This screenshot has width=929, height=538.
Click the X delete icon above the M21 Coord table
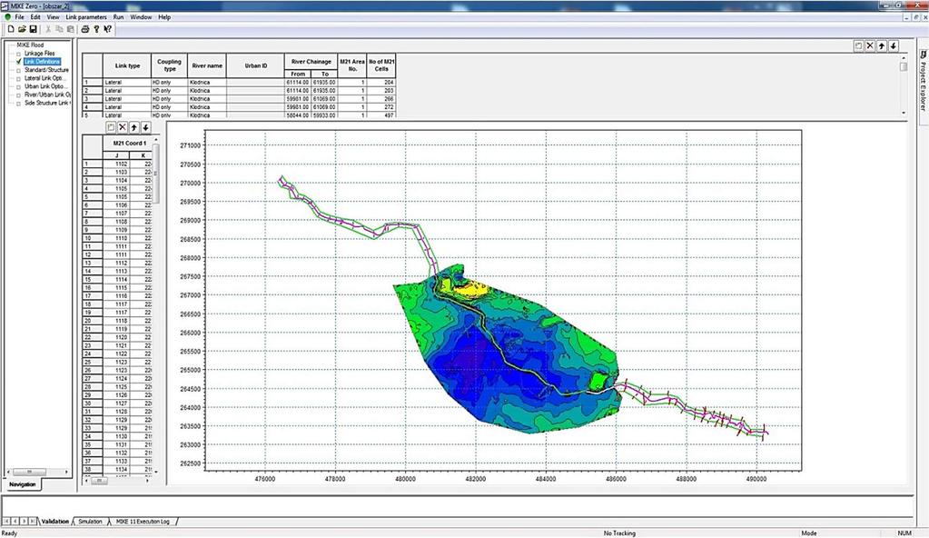coord(122,127)
